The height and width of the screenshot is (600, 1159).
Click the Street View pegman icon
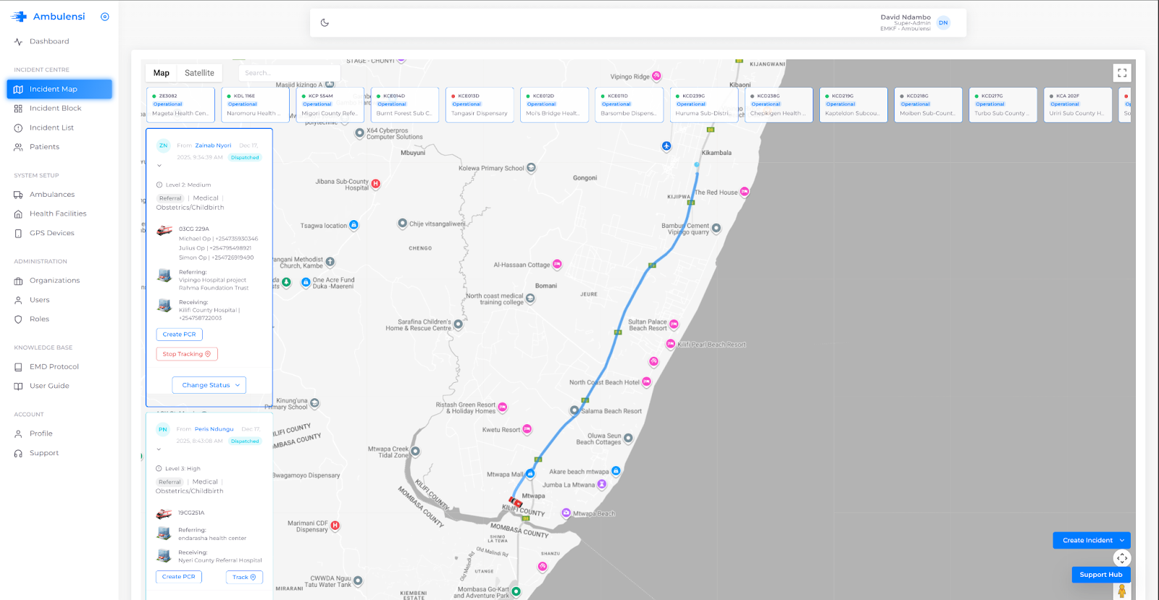click(1121, 591)
